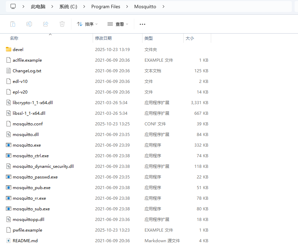Screen dimensions: 298x247
Task: Open the 排序 sort dropdown
Action: 87,24
